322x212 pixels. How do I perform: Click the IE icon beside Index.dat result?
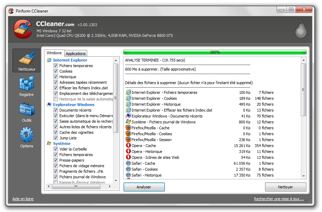(x=128, y=110)
